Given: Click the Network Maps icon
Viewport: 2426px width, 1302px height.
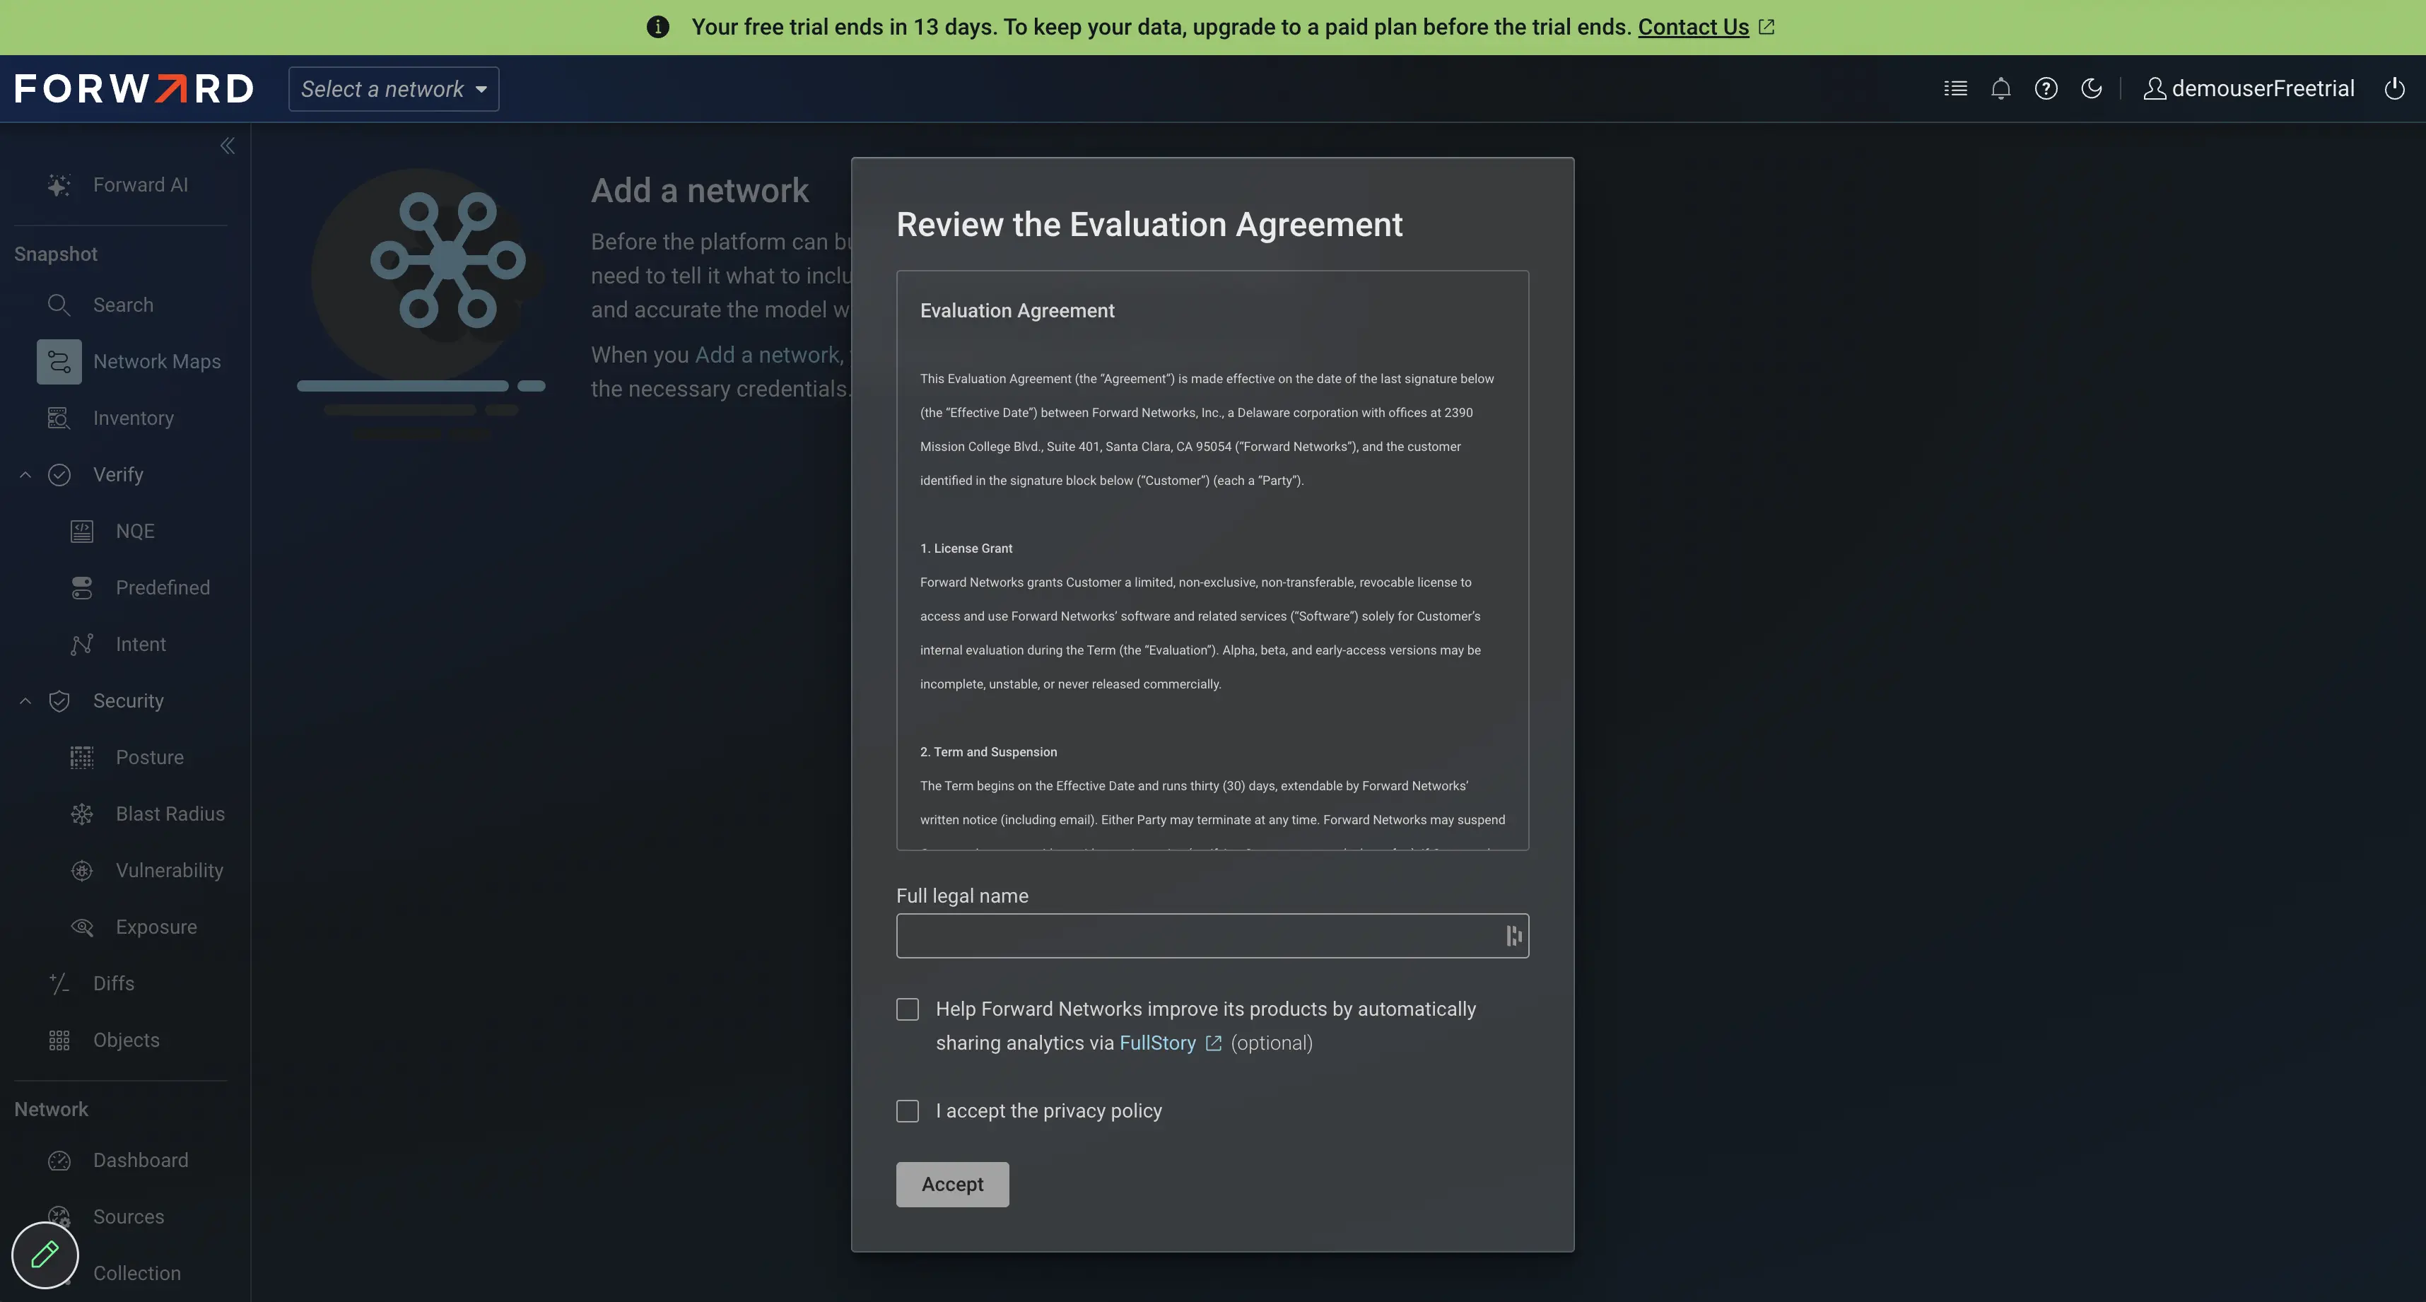Looking at the screenshot, I should pos(59,361).
